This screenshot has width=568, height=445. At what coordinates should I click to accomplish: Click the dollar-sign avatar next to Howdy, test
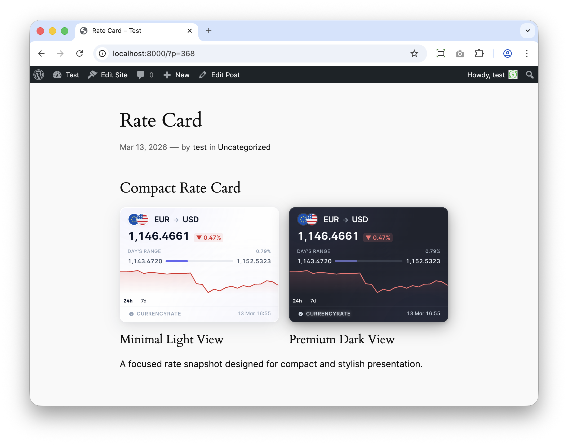513,75
